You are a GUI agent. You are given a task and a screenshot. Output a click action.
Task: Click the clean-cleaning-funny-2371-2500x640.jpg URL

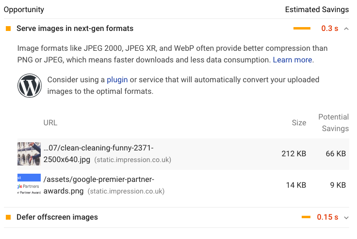(98, 153)
